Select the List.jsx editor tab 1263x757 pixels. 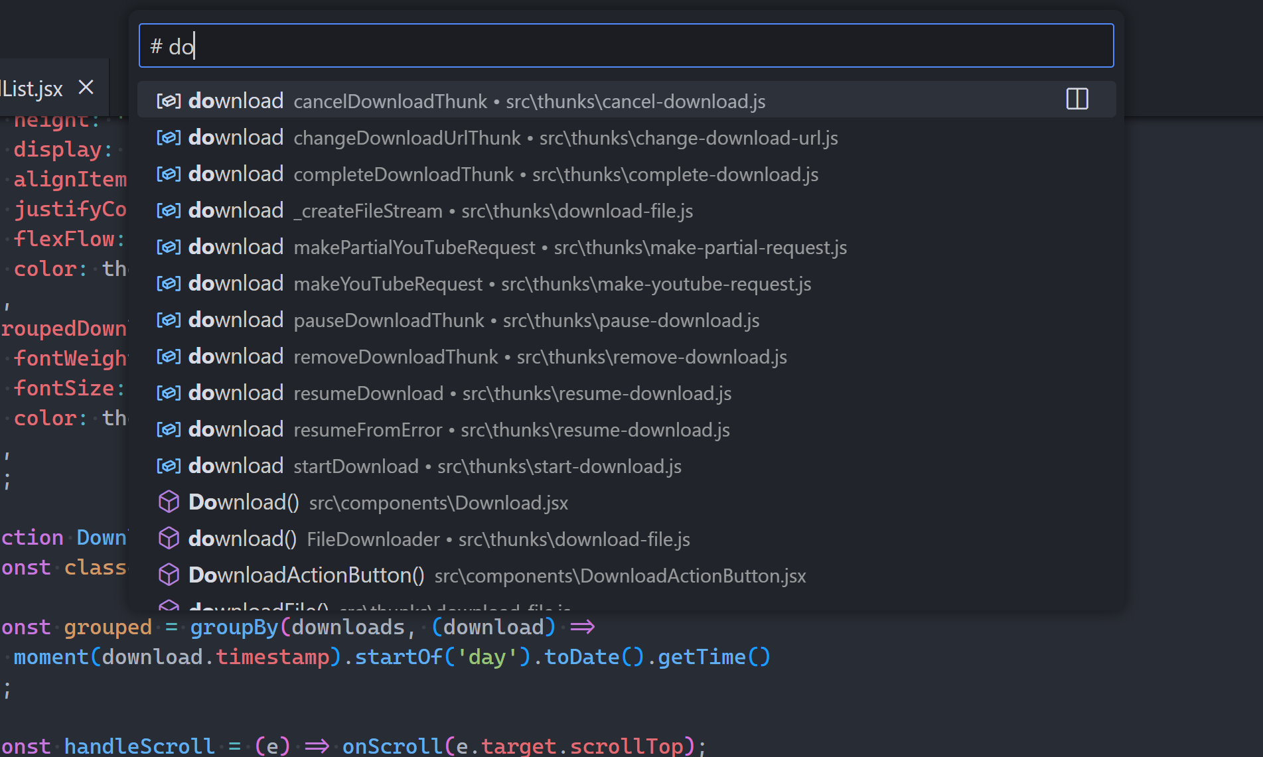pyautogui.click(x=32, y=88)
